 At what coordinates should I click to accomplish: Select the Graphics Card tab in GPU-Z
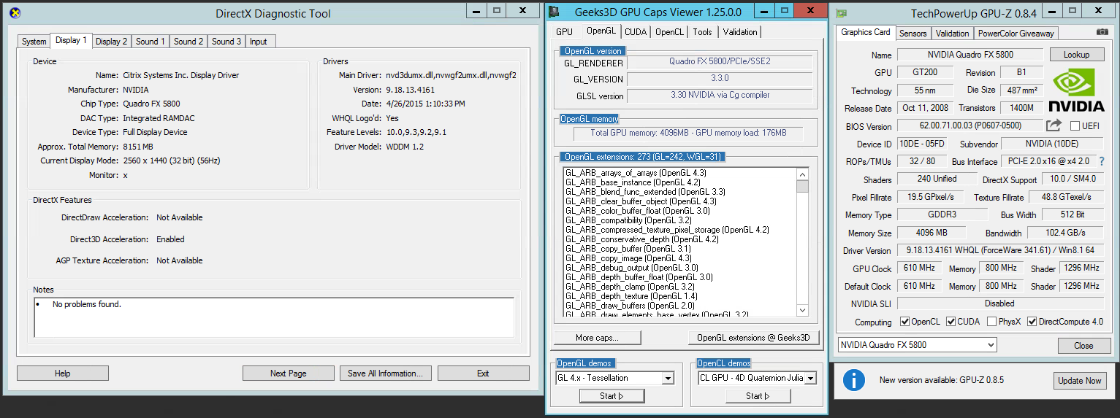866,32
